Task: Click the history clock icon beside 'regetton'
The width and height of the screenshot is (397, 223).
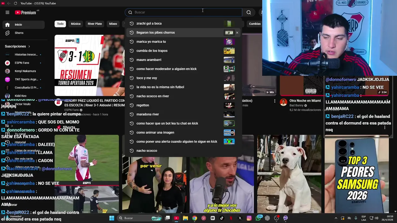Action: [x=132, y=105]
